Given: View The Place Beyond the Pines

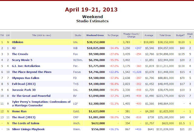Looking at the screenshot, I should point(32,72).
